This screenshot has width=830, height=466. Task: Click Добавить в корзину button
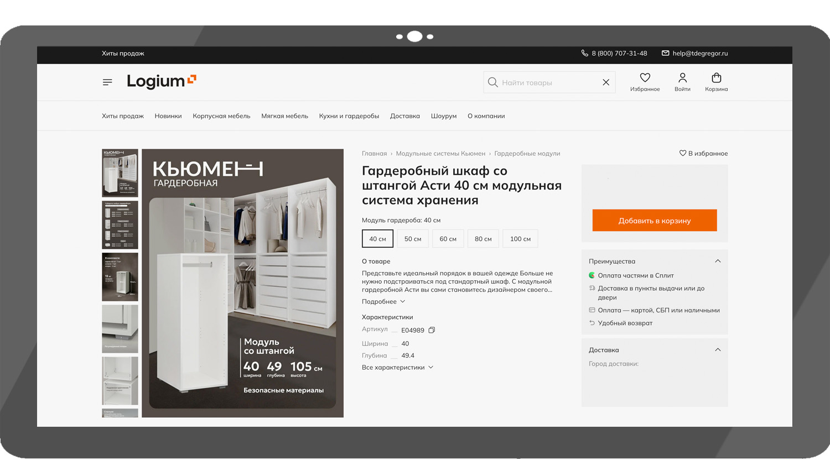click(655, 220)
